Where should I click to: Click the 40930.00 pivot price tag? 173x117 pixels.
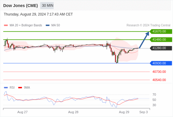(161, 63)
